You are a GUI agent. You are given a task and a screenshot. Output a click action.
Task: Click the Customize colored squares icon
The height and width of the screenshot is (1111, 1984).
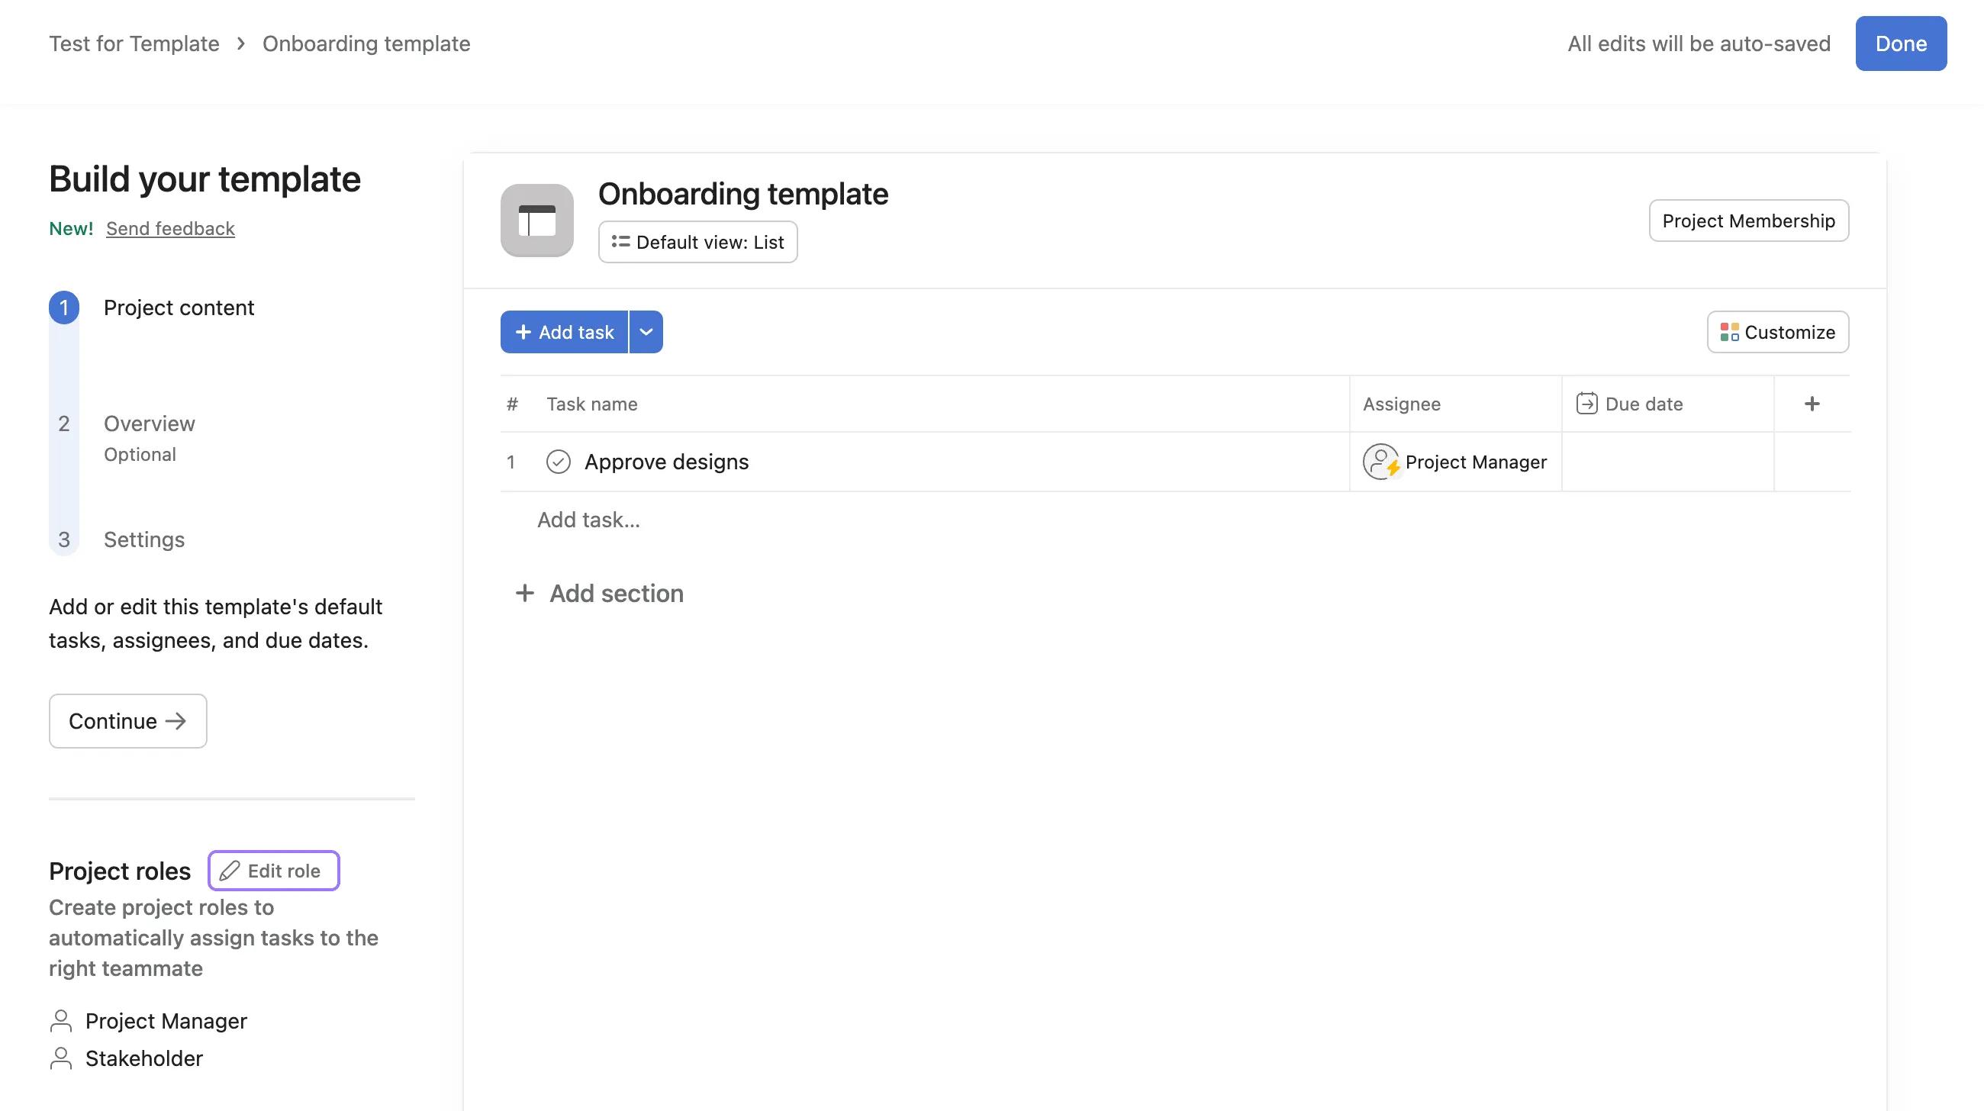[1729, 332]
